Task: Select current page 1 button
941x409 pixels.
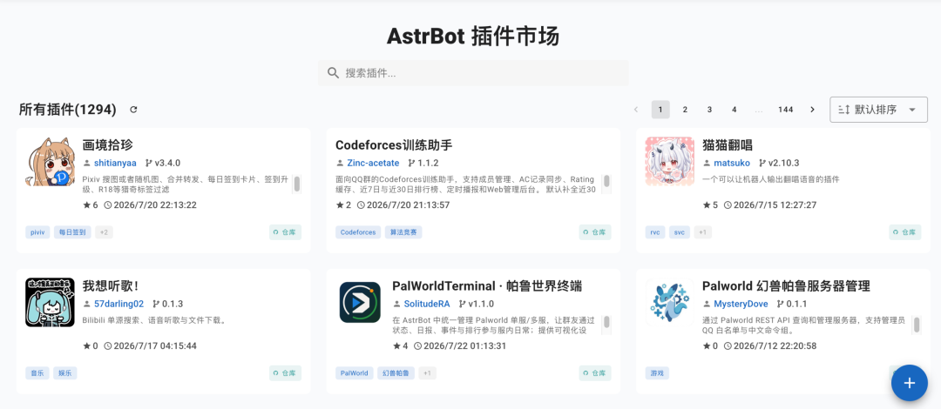Action: pos(660,109)
